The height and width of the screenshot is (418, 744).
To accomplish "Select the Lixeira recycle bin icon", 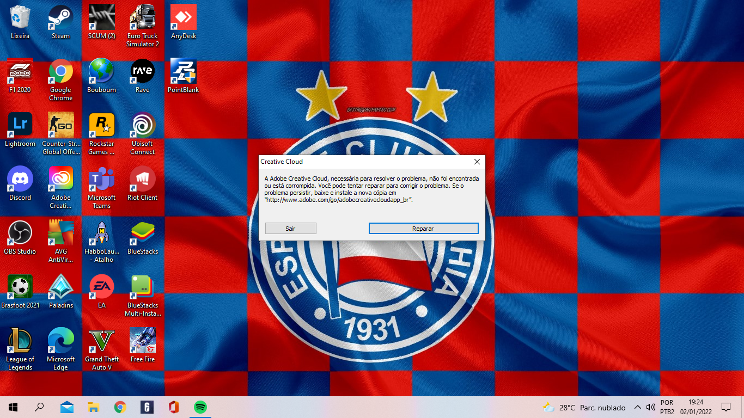I will 20,22.
